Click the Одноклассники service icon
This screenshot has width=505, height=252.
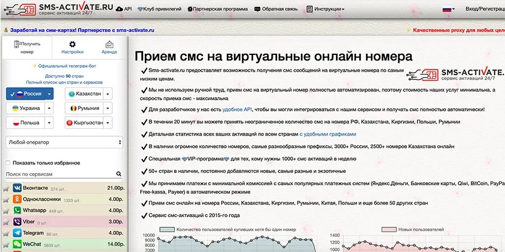tap(17, 199)
